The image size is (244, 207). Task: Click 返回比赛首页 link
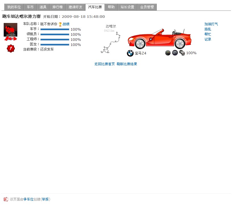pos(105,64)
